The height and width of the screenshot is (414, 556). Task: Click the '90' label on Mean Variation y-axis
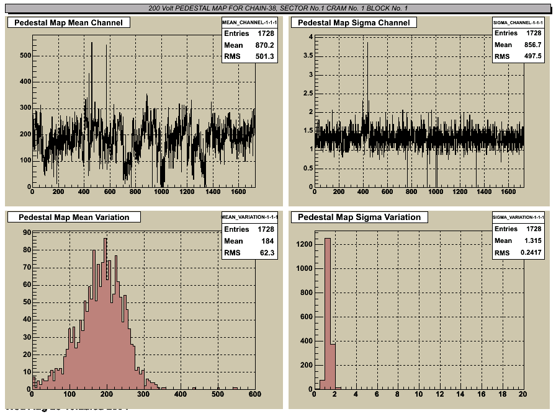(27, 232)
